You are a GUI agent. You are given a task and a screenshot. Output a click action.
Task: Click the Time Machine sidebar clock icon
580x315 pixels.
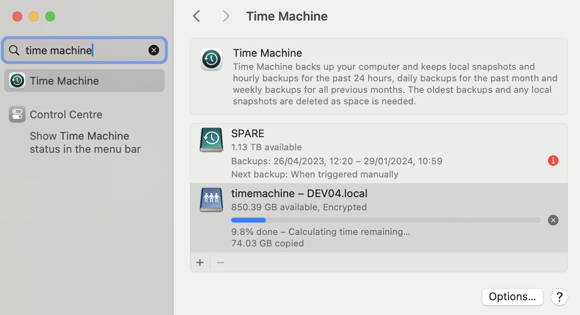(17, 80)
